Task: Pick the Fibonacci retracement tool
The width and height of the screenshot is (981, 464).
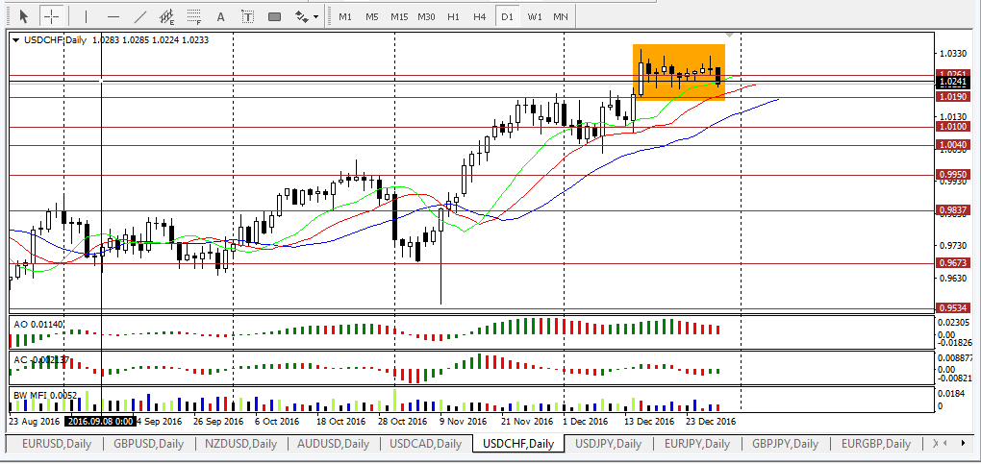Action: pos(194,16)
